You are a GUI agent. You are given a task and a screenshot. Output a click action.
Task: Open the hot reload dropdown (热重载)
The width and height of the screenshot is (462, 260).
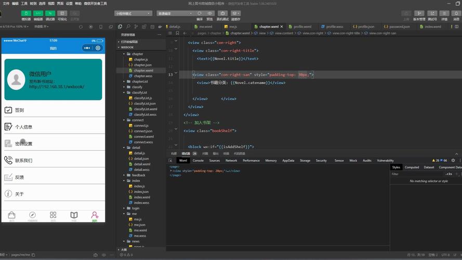pyautogui.click(x=41, y=27)
